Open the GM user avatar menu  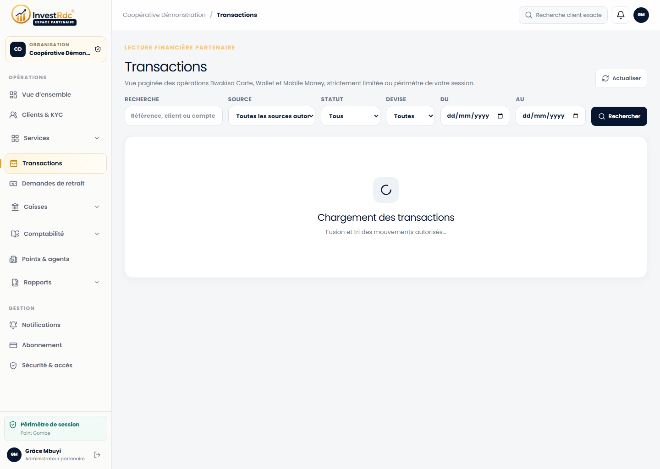[x=641, y=15]
